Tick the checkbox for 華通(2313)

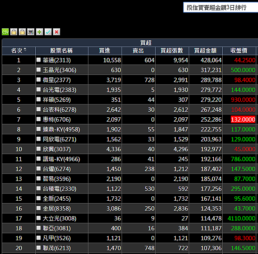pos(39,60)
